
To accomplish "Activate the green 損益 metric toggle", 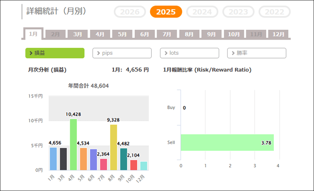I will click(55, 53).
